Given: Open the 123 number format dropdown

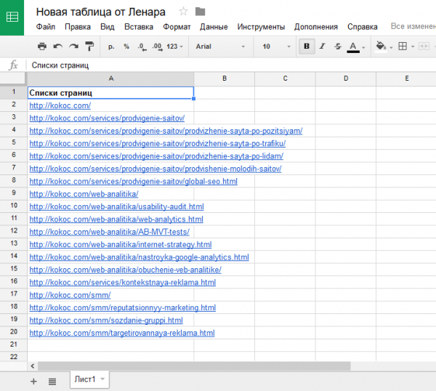Looking at the screenshot, I should pos(174,47).
